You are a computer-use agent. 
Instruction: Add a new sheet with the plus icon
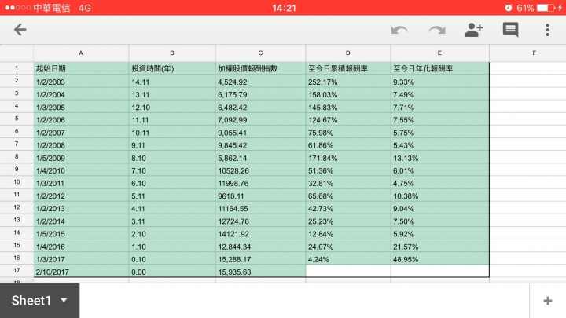(x=548, y=301)
